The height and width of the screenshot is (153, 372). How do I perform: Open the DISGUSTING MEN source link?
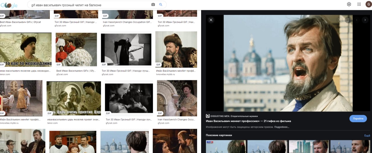click(232, 116)
